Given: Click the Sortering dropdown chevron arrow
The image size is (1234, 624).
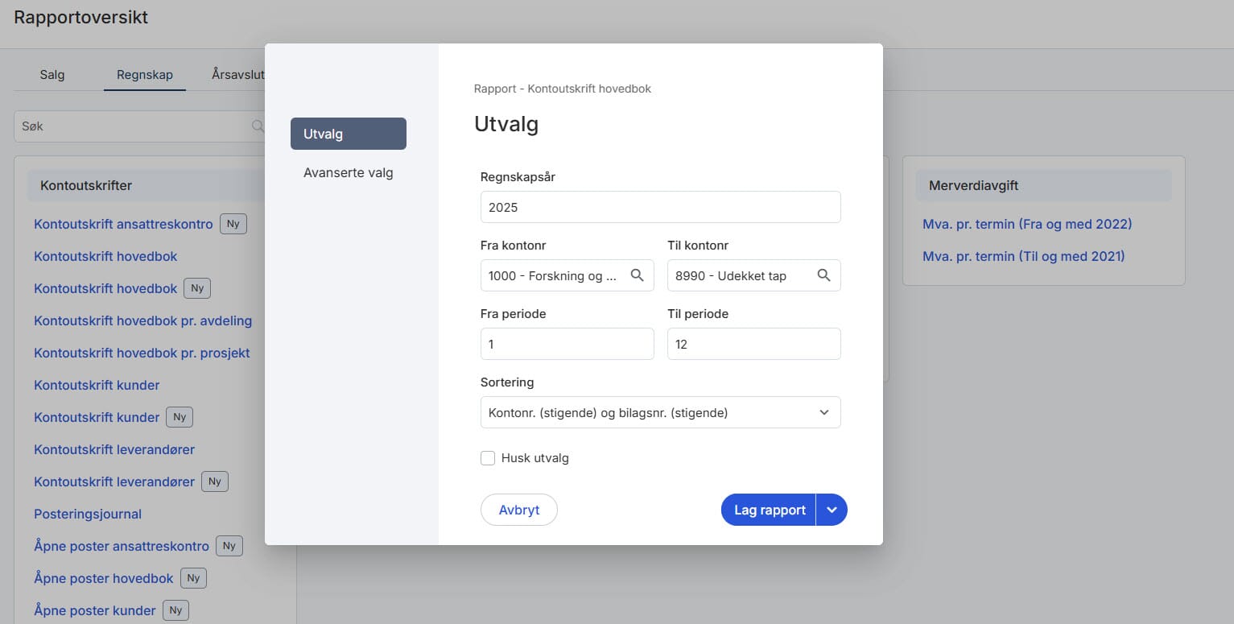Looking at the screenshot, I should [823, 412].
